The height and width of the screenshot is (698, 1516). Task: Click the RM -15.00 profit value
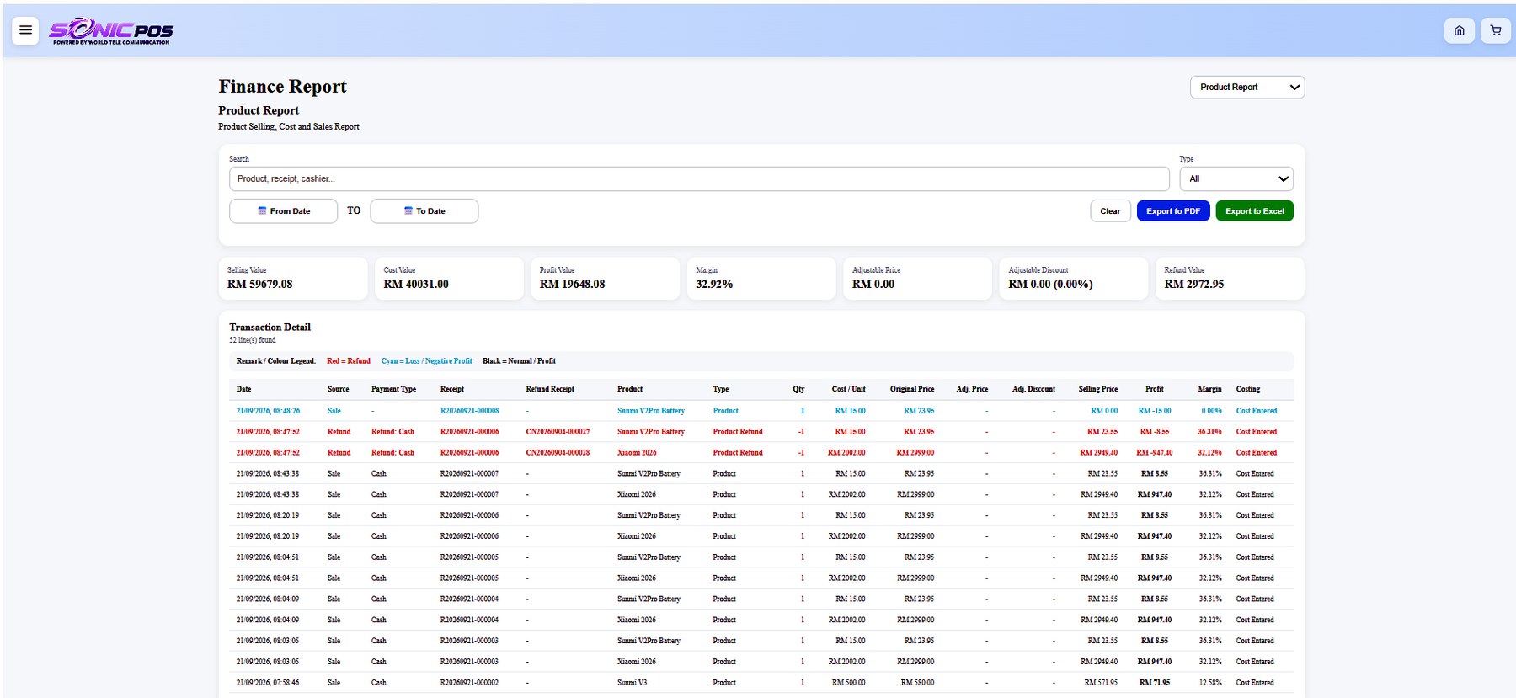click(x=1155, y=411)
